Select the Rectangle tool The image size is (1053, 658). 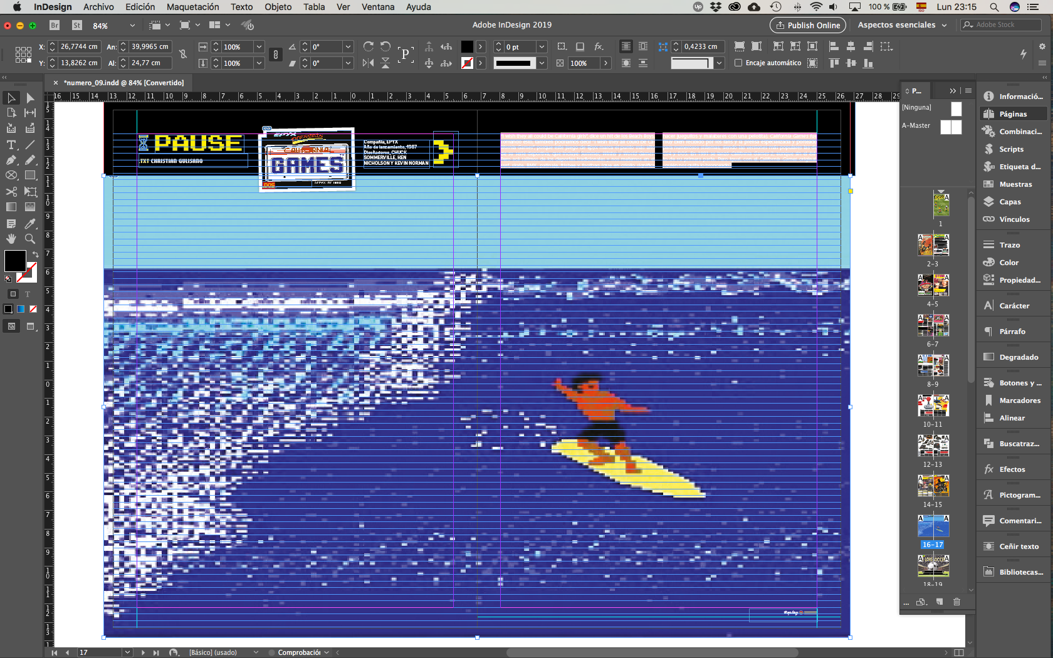click(x=29, y=175)
